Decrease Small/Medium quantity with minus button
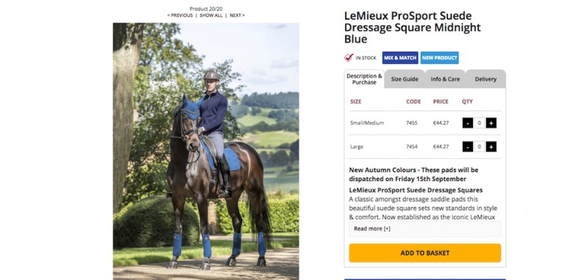Viewport: 572px width, 280px height. (468, 123)
